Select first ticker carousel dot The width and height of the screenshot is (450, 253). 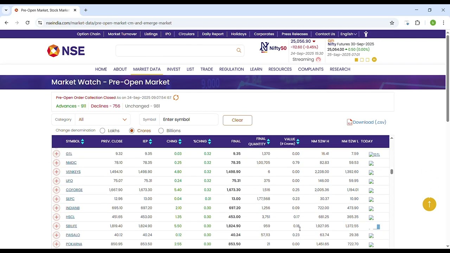[356, 60]
